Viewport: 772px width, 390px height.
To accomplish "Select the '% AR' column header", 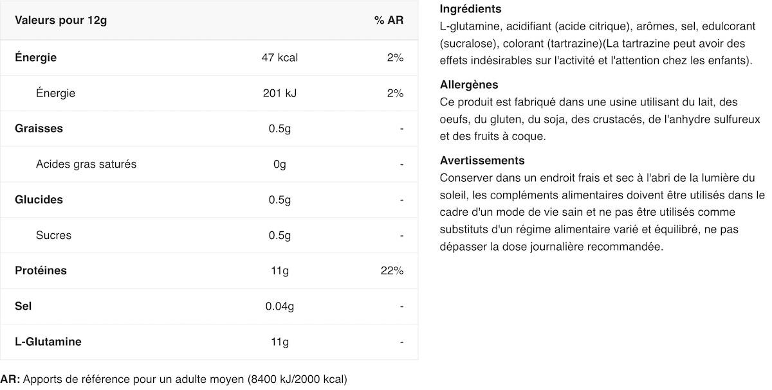I will tap(389, 21).
